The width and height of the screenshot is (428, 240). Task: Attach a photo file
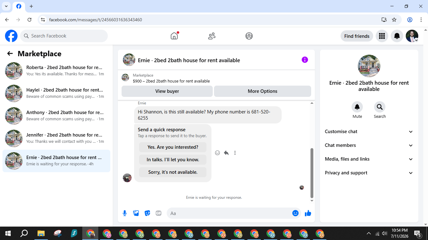coord(136,213)
